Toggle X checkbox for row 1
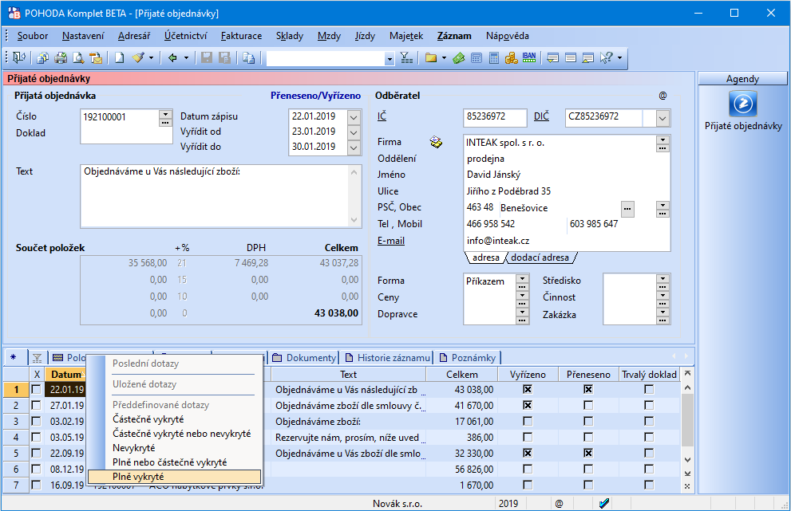The width and height of the screenshot is (791, 511). [37, 390]
